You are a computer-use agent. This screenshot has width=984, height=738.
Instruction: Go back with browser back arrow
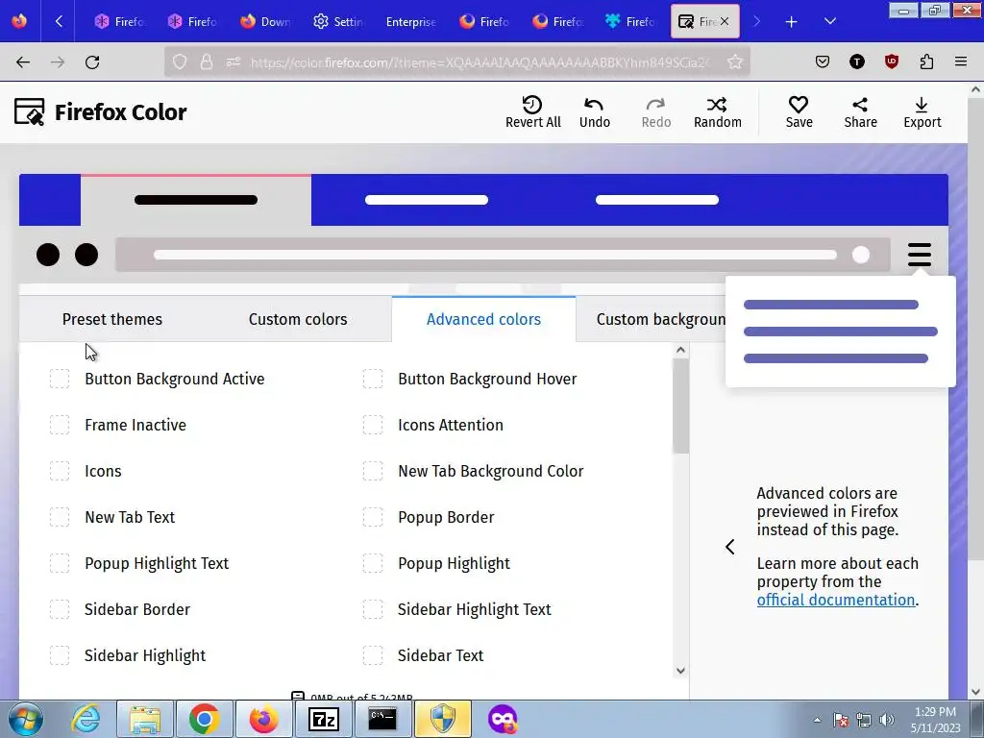click(23, 62)
